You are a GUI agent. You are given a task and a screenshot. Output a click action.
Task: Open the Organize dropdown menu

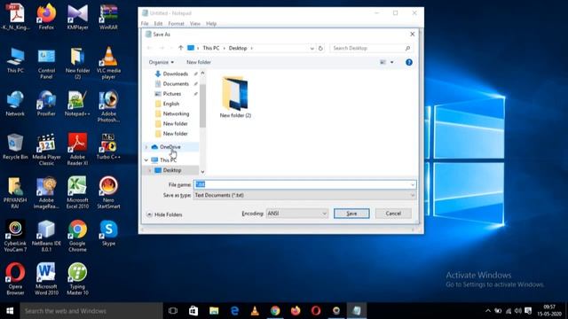coord(162,62)
